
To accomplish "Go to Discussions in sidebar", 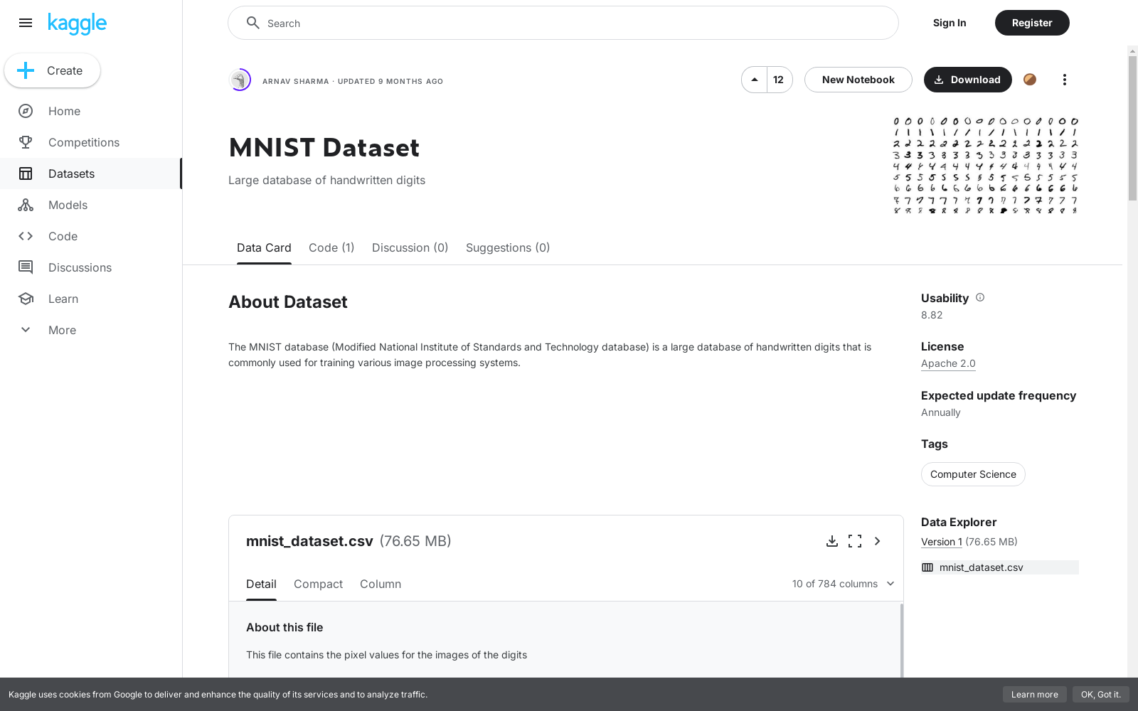I will tap(91, 267).
